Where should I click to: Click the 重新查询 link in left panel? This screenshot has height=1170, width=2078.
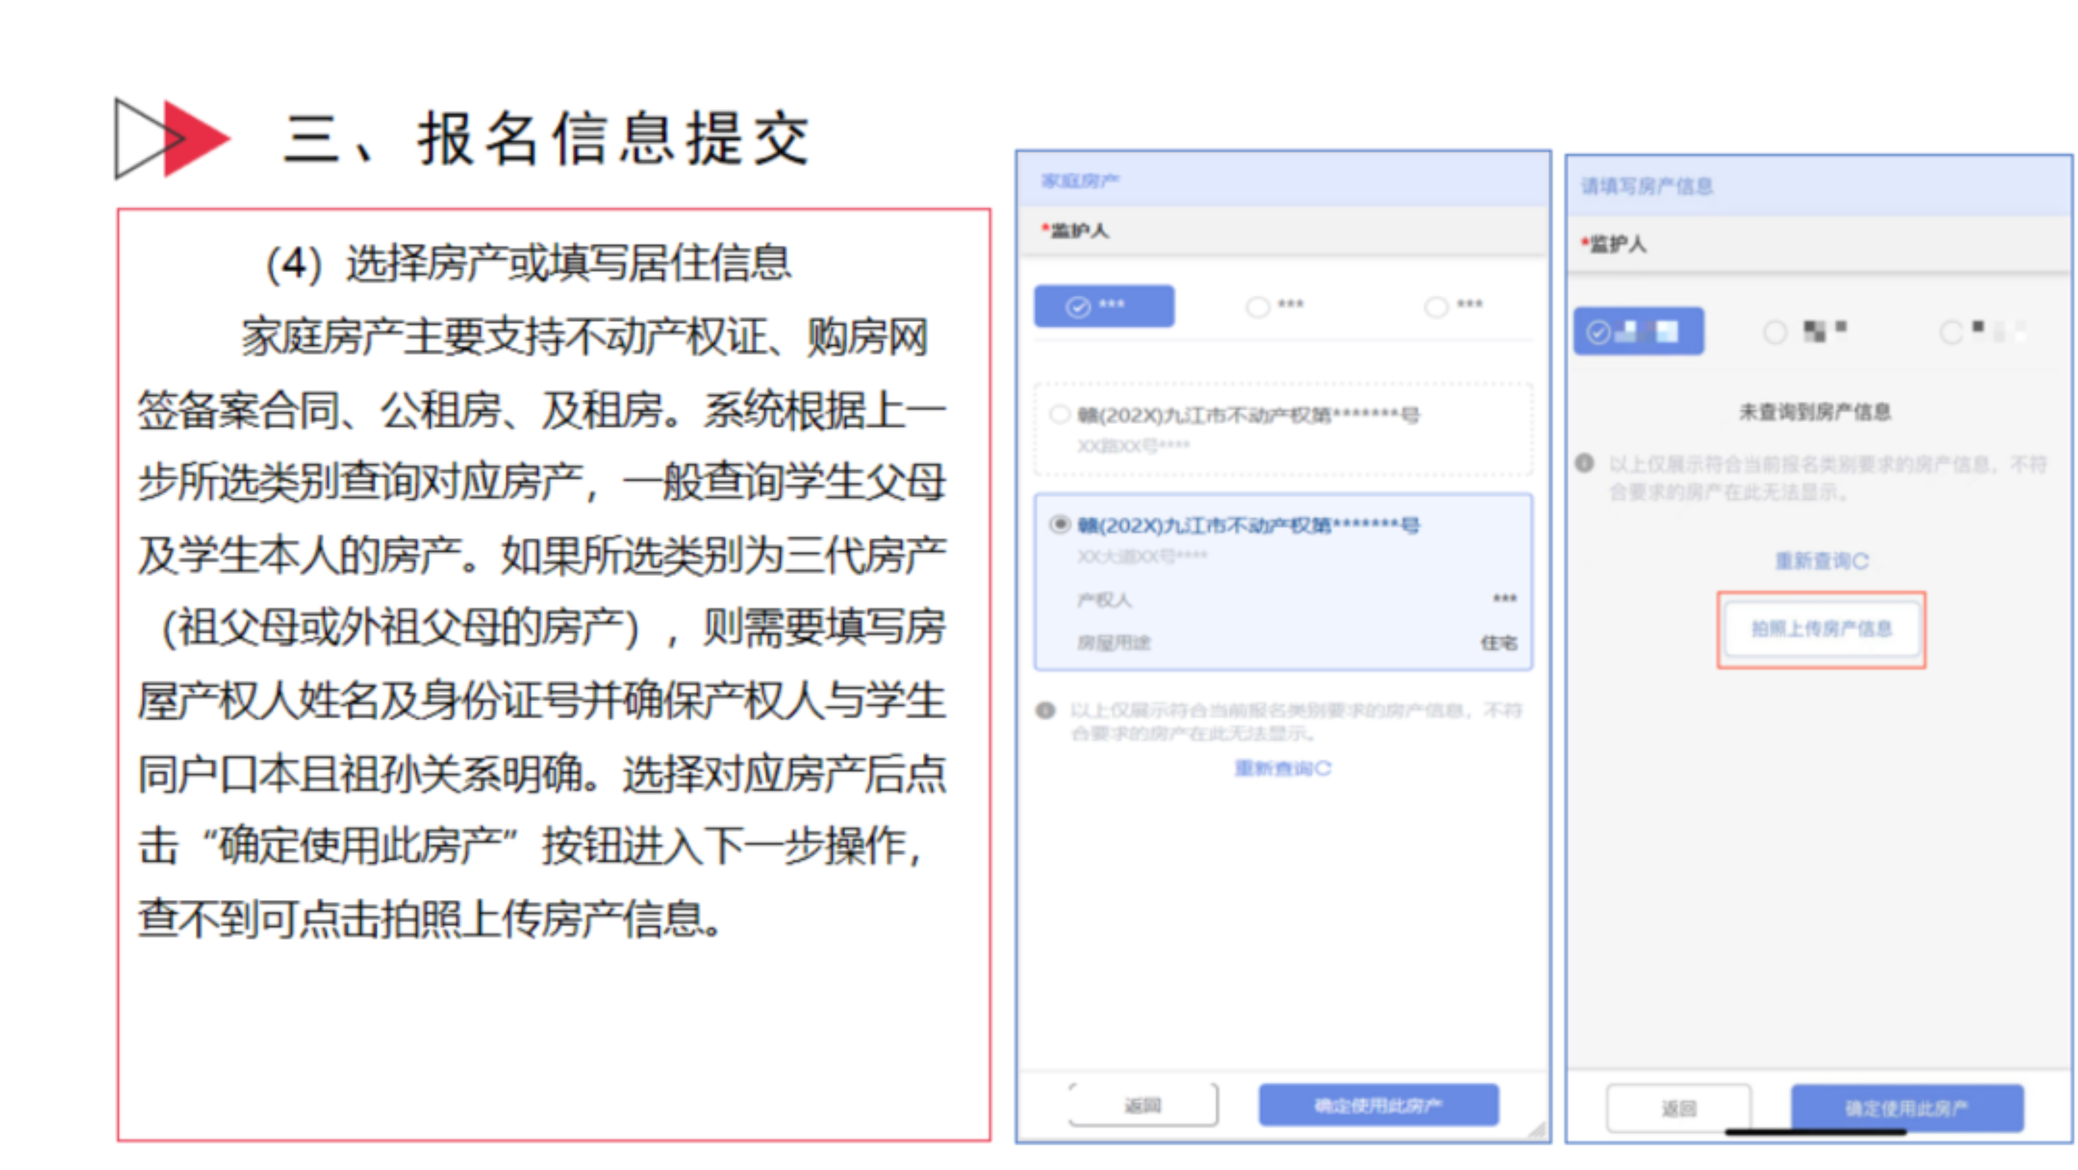[1283, 768]
